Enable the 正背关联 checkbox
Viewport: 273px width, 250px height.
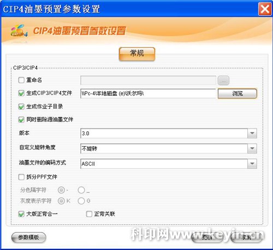89,214
